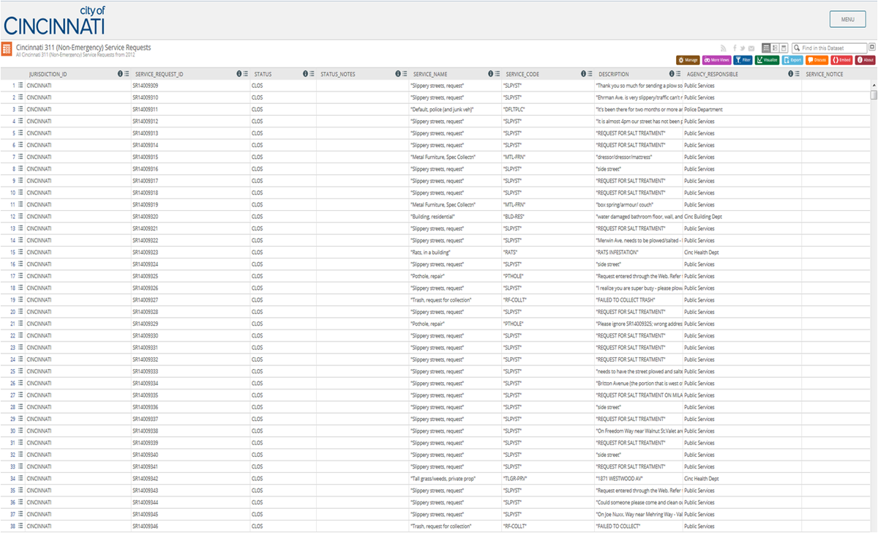Viewport: 878px width, 533px height.
Task: Open row 27 menu icon
Action: (20, 395)
